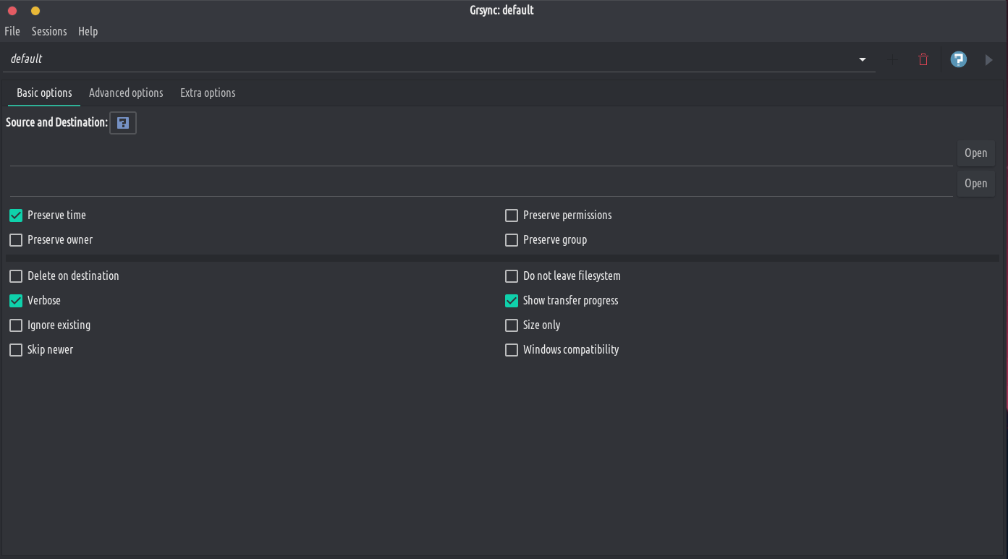
Task: Open the Sessions menu
Action: (x=49, y=31)
